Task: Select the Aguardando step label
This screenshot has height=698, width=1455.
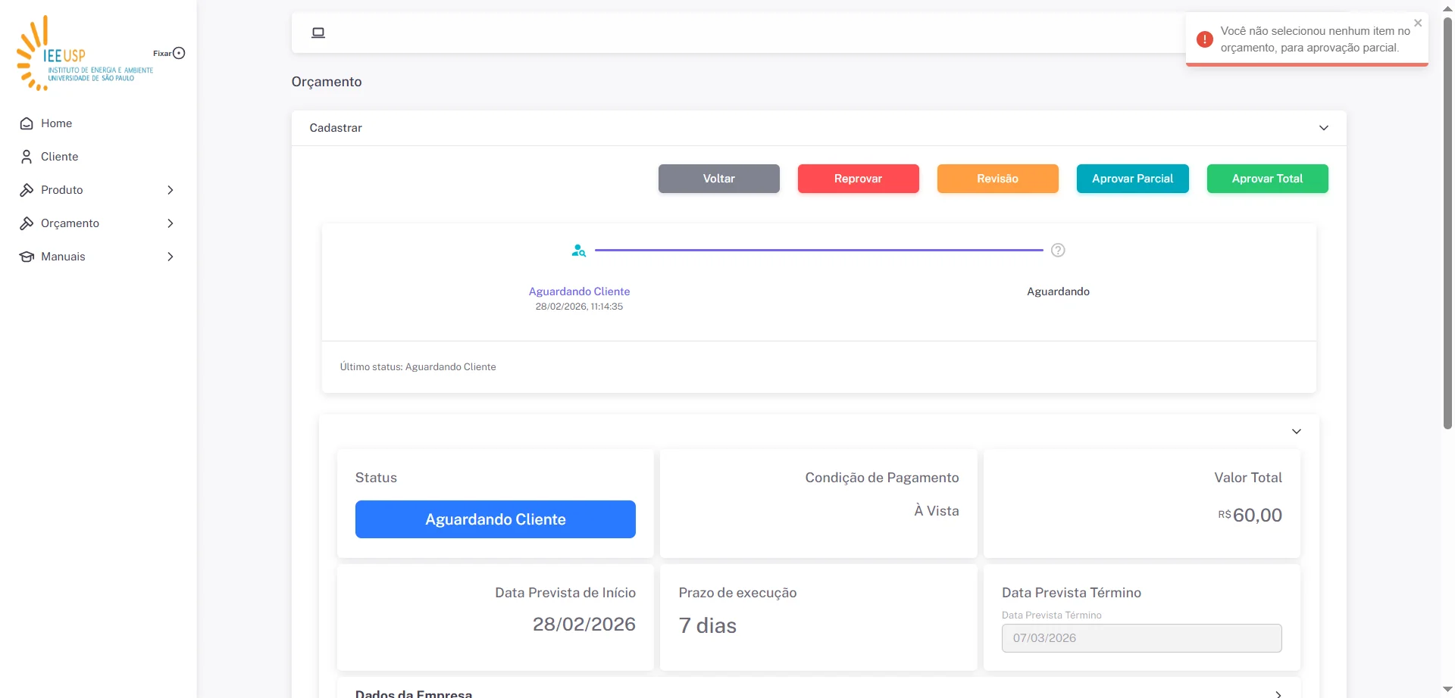Action: pyautogui.click(x=1059, y=291)
